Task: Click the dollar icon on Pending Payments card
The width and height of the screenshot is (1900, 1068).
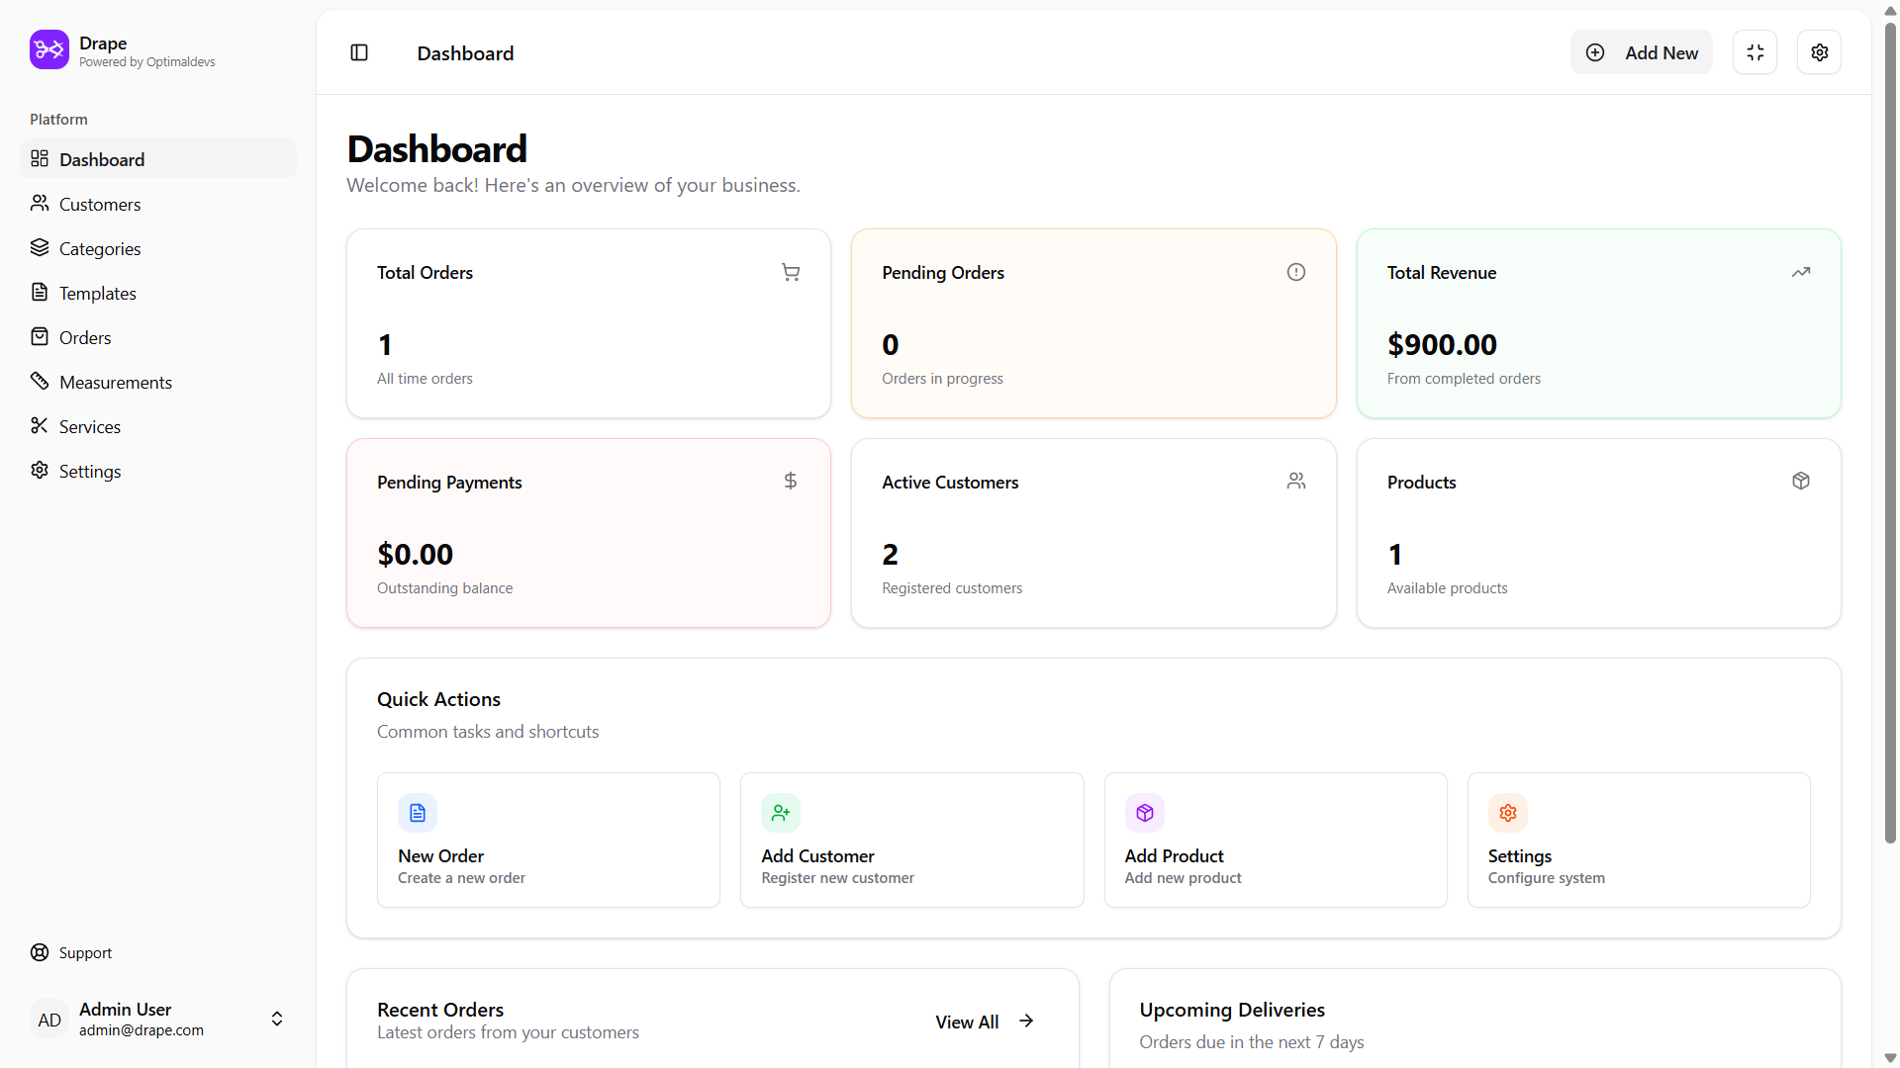Action: pos(790,481)
